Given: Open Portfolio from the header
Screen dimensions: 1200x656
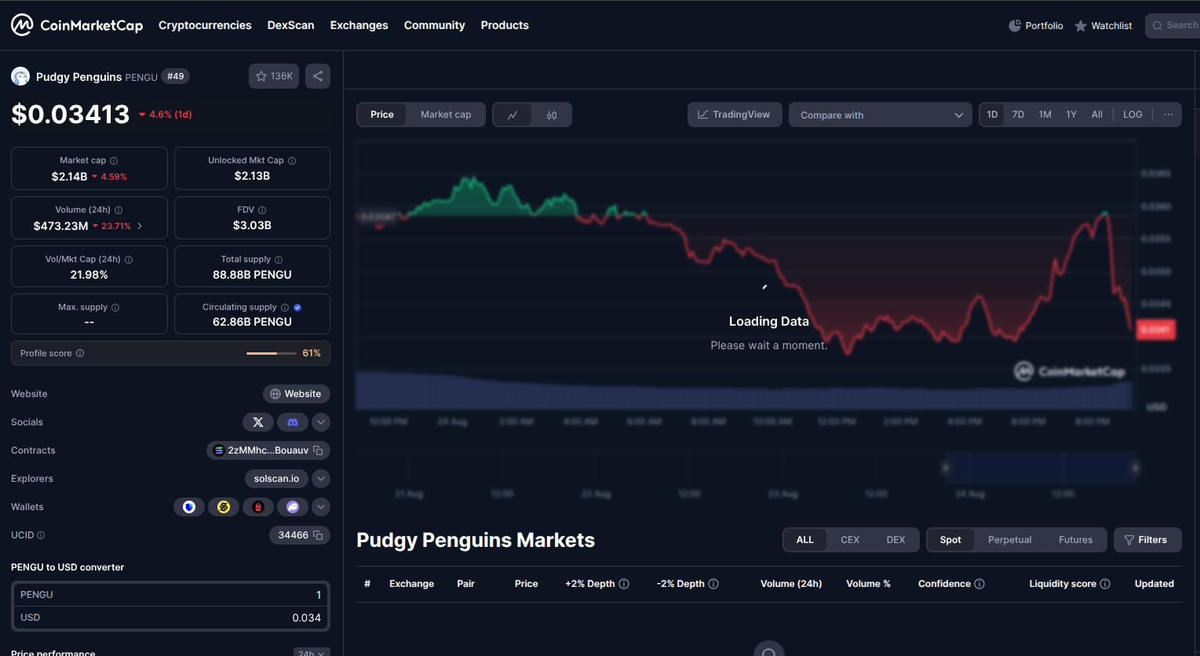Looking at the screenshot, I should click(x=1036, y=26).
